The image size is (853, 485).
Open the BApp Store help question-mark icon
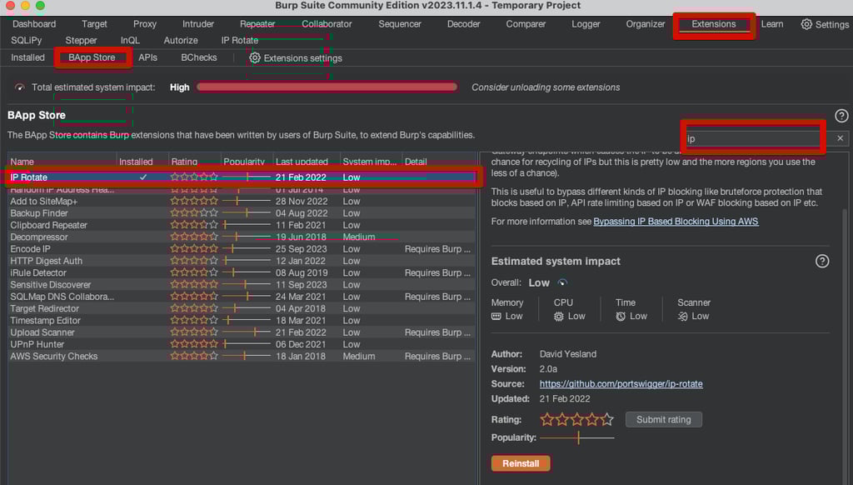point(841,116)
